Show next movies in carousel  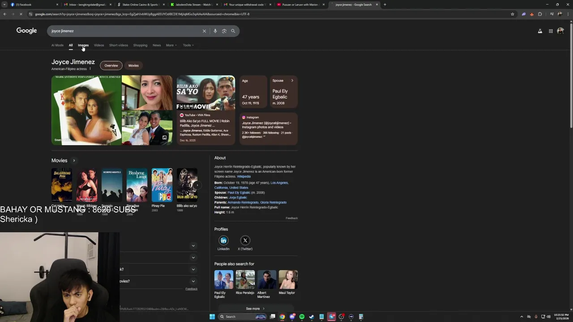click(197, 185)
